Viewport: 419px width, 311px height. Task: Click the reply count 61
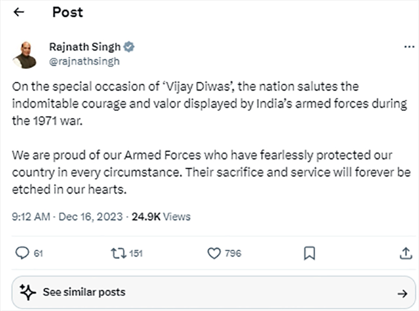click(38, 254)
